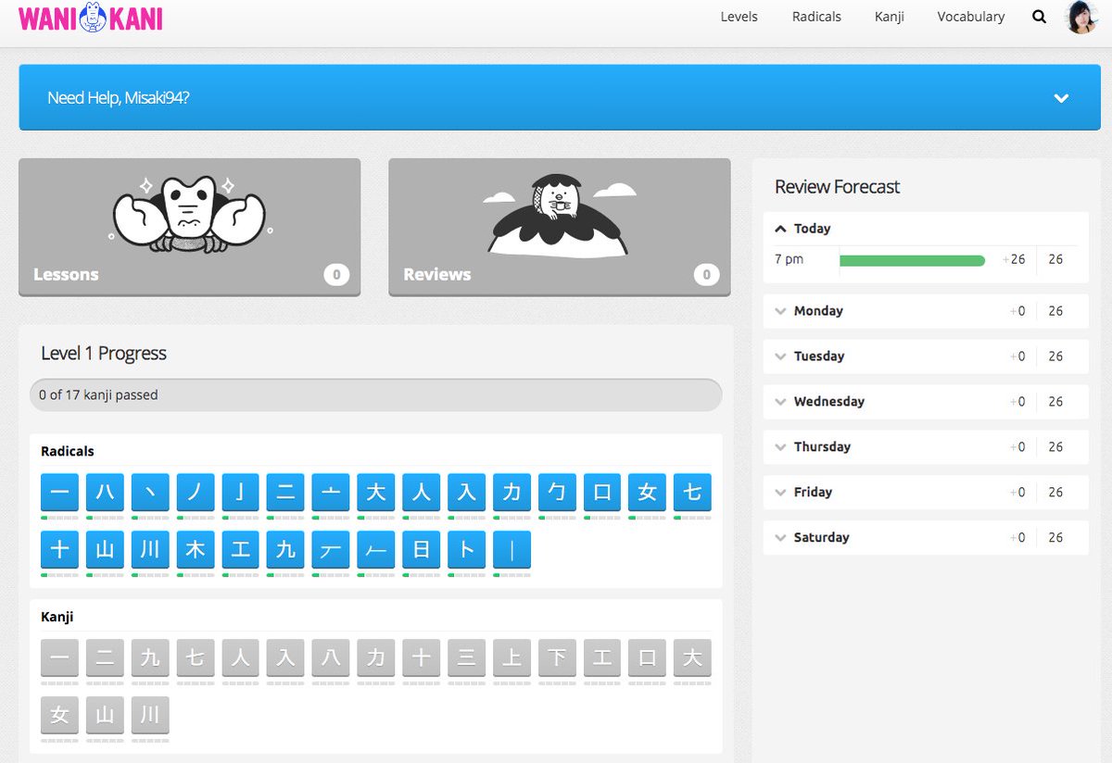Click the 川 radical tile
Image resolution: width=1112 pixels, height=763 pixels.
coord(150,549)
